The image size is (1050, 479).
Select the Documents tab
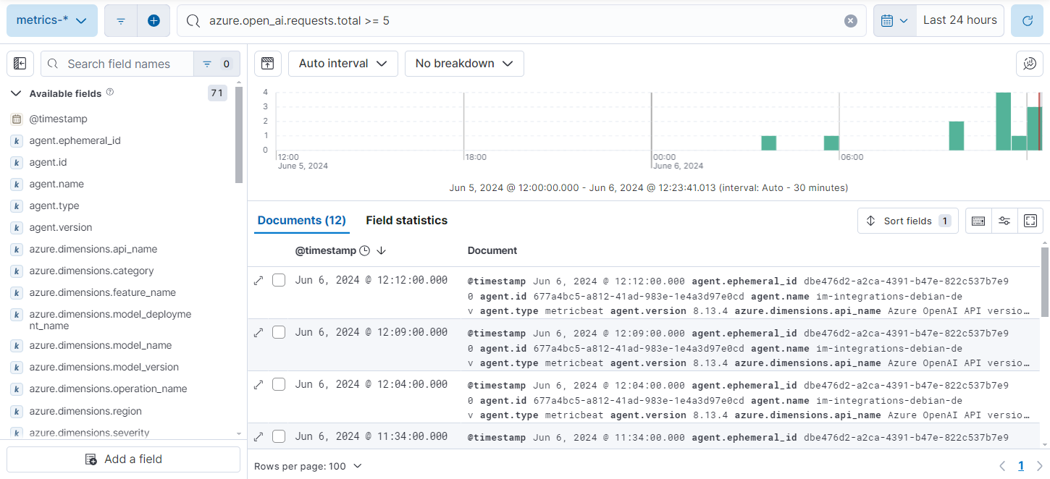(x=301, y=221)
